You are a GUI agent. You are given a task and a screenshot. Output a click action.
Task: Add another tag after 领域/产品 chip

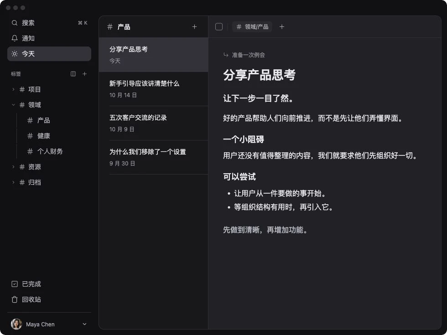click(x=282, y=27)
